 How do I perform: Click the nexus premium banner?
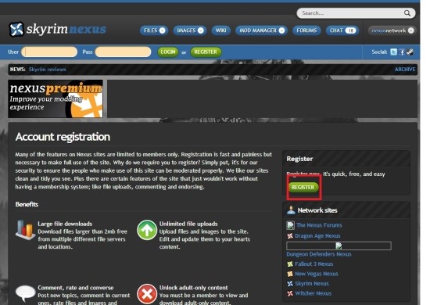pyautogui.click(x=56, y=99)
